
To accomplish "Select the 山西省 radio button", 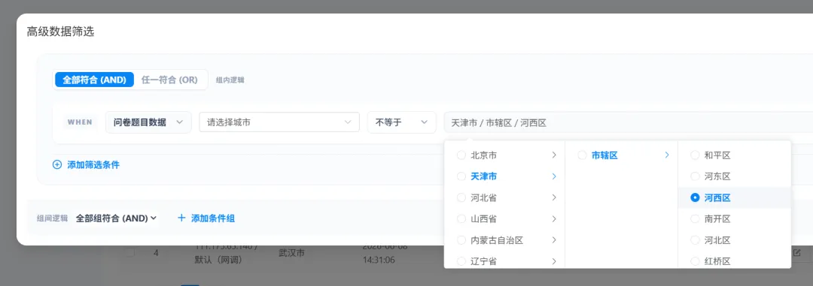I will [461, 218].
